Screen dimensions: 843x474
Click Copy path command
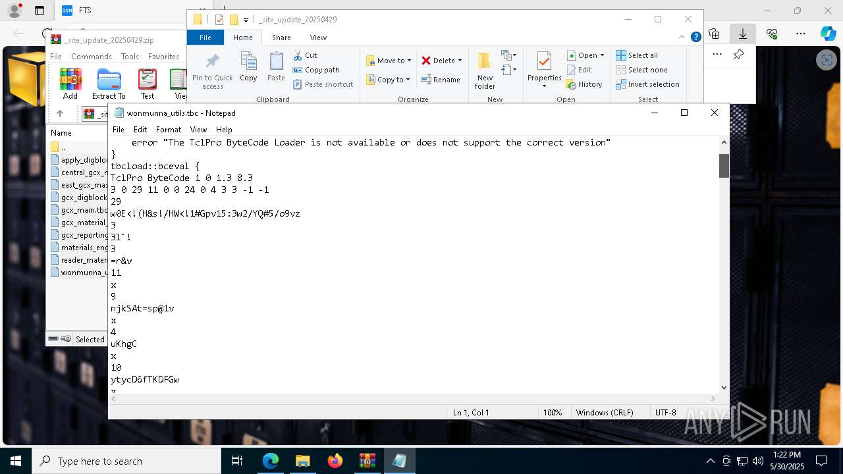[316, 70]
